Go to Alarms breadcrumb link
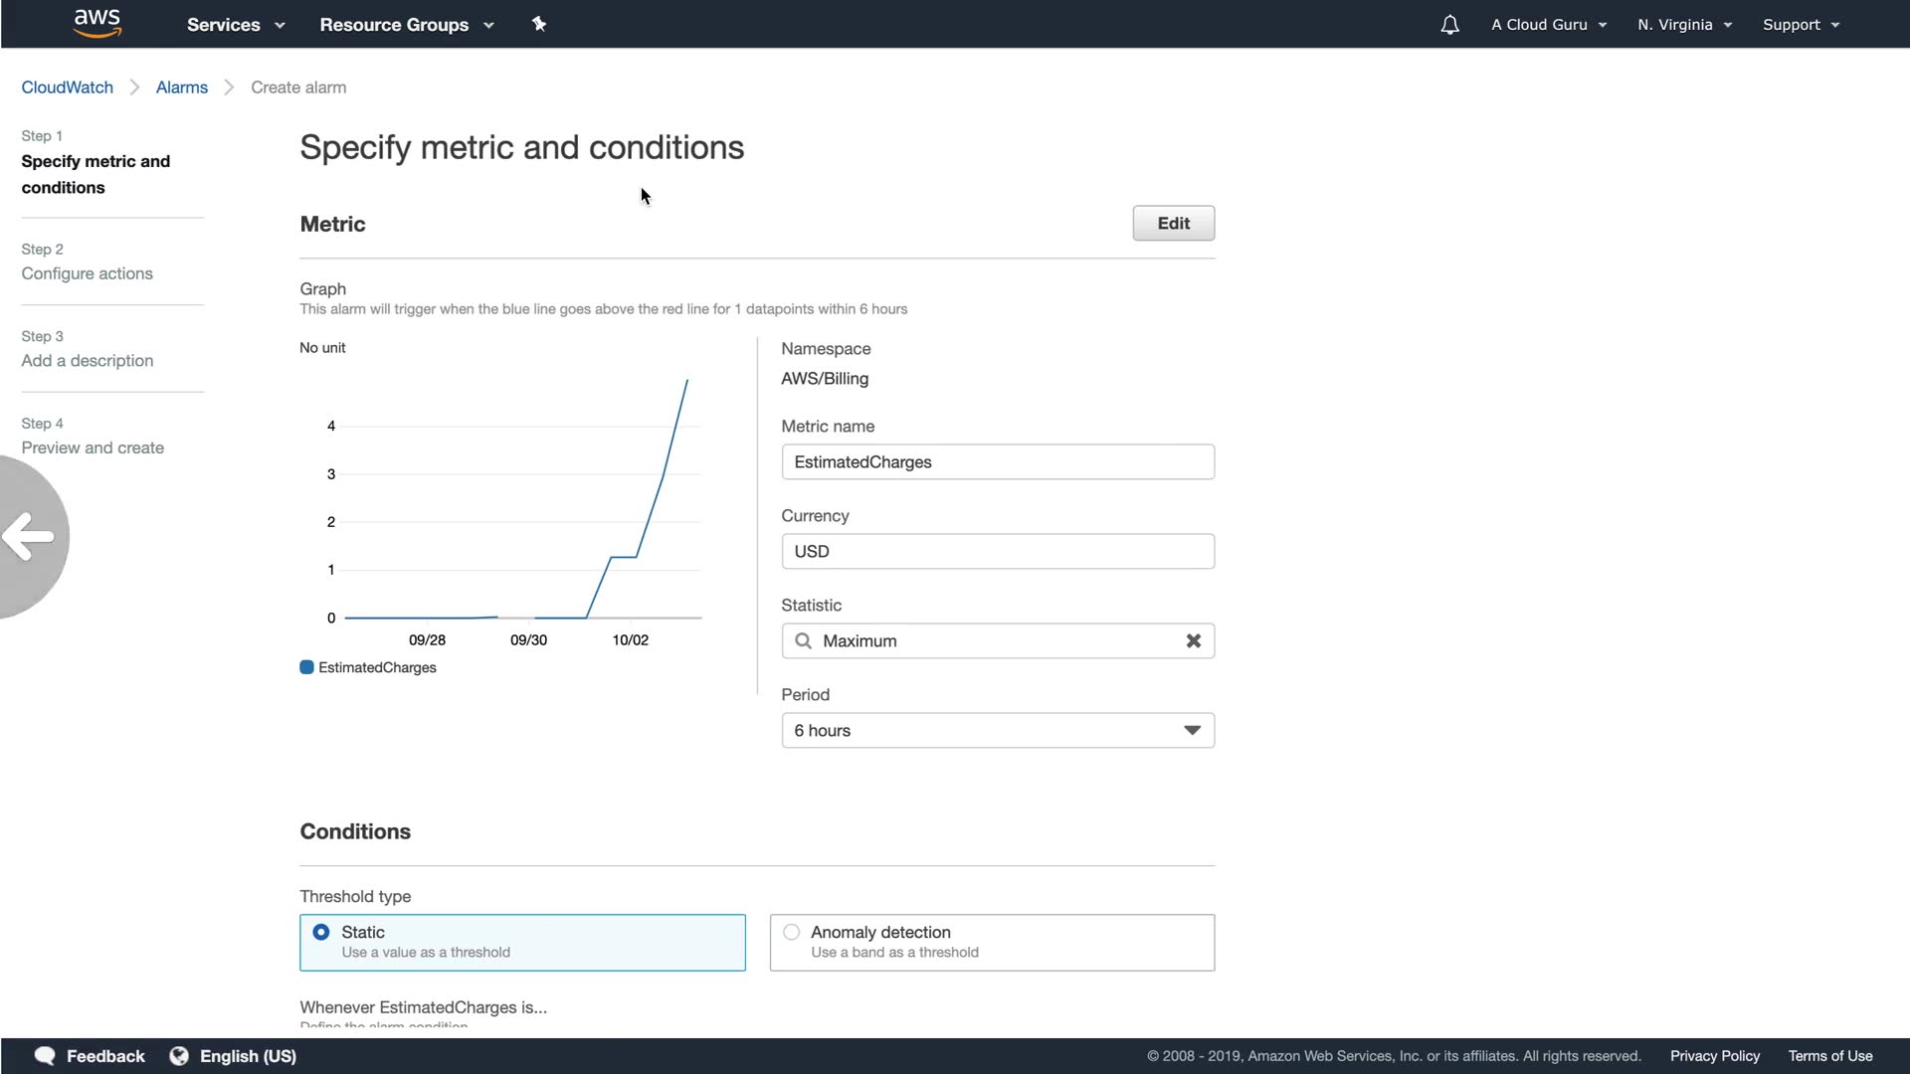Viewport: 1910px width, 1074px height. pyautogui.click(x=182, y=88)
